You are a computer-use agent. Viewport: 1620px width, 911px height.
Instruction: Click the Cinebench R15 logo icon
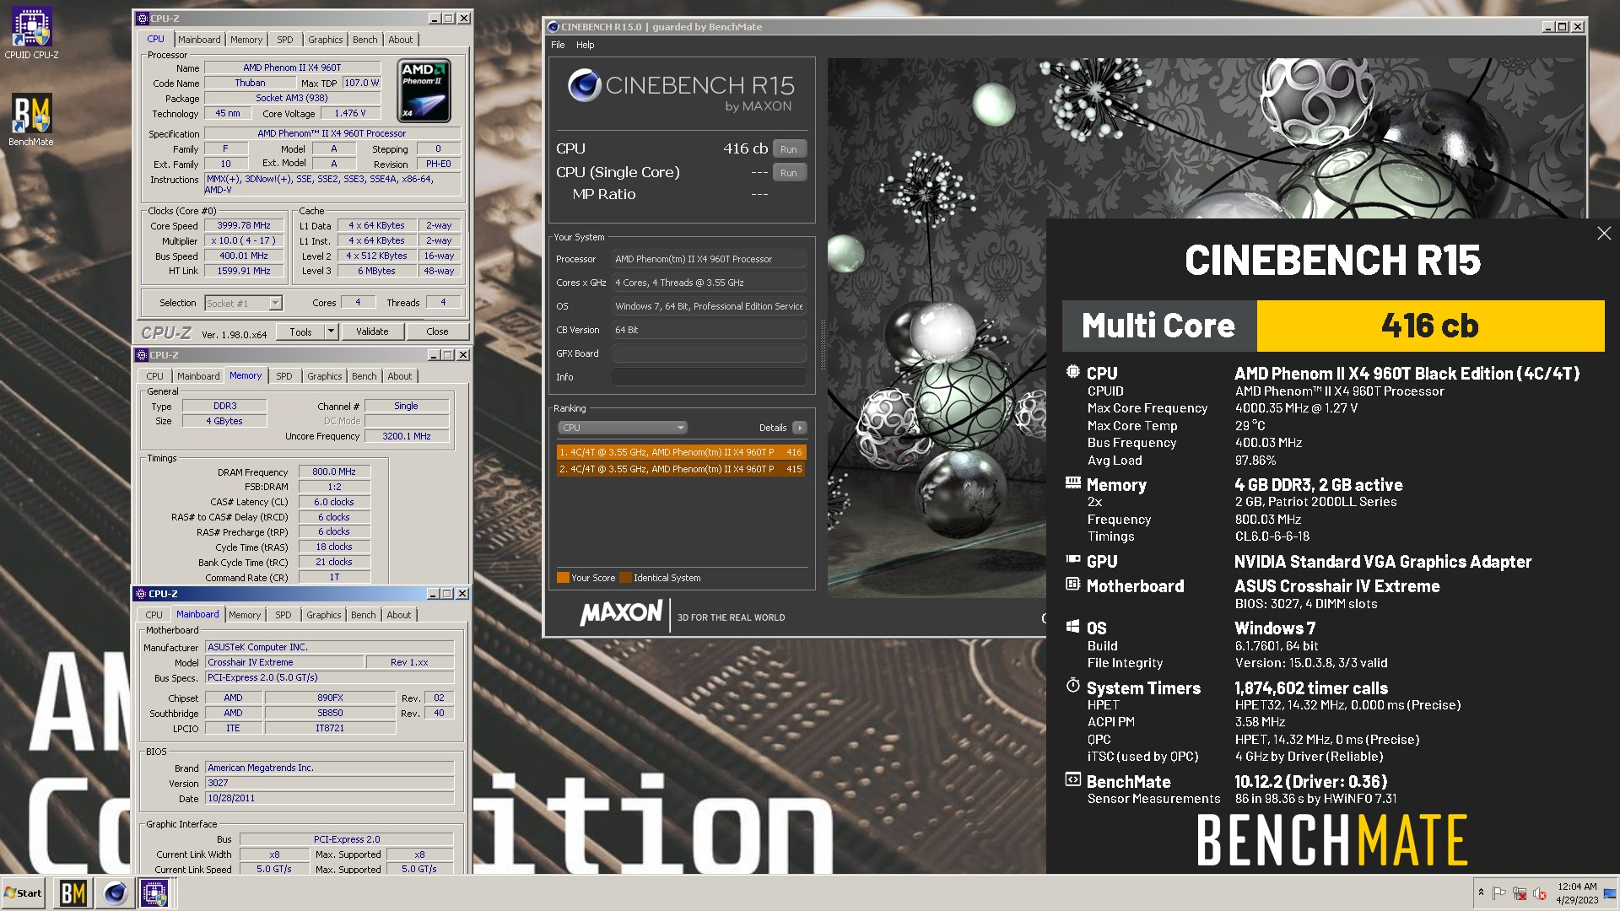pyautogui.click(x=584, y=85)
